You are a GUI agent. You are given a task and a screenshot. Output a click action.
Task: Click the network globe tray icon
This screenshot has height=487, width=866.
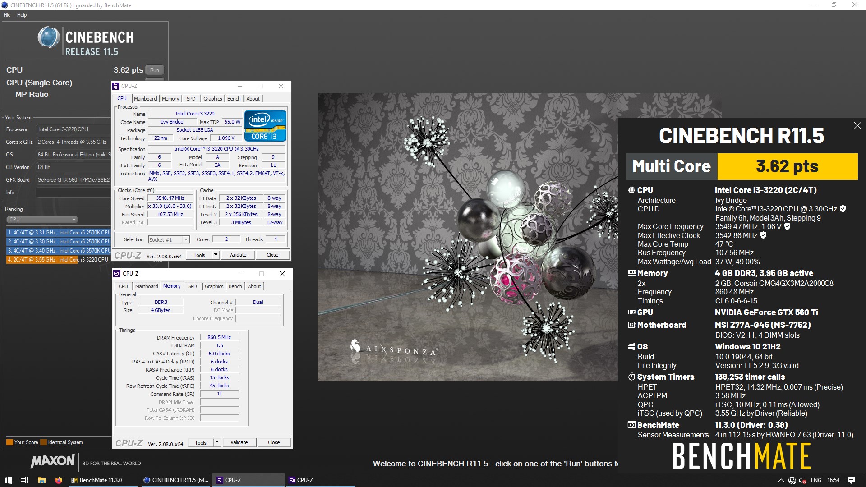point(792,480)
